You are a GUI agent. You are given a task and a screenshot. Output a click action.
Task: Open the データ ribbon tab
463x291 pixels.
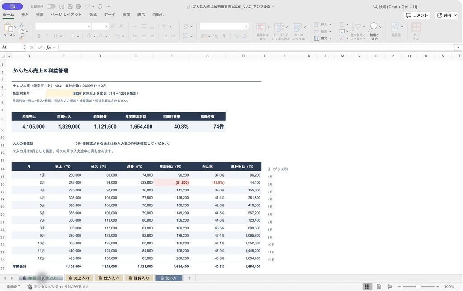coord(109,15)
